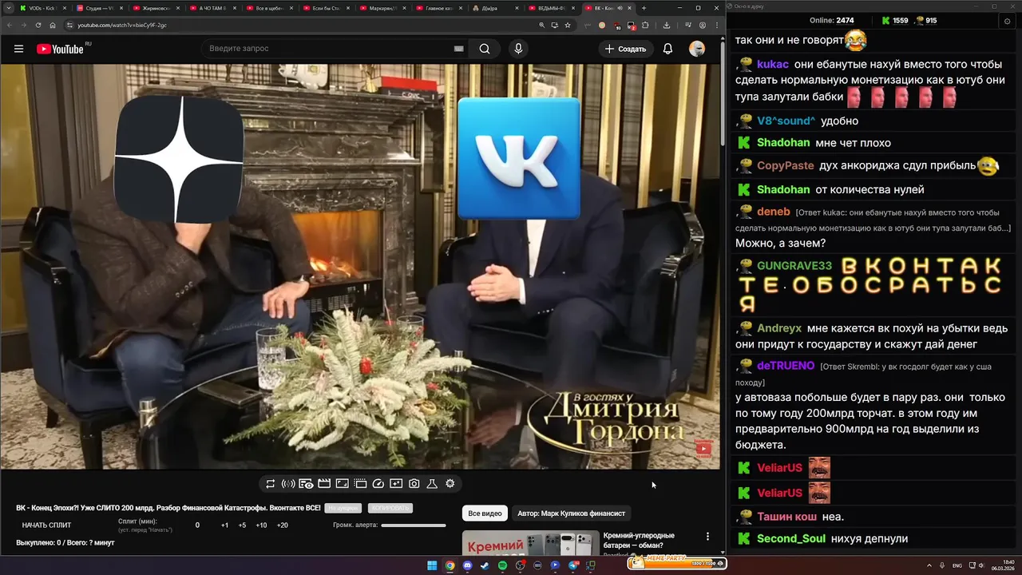1022x575 pixels.
Task: Open YouTube notifications bell
Action: click(667, 49)
